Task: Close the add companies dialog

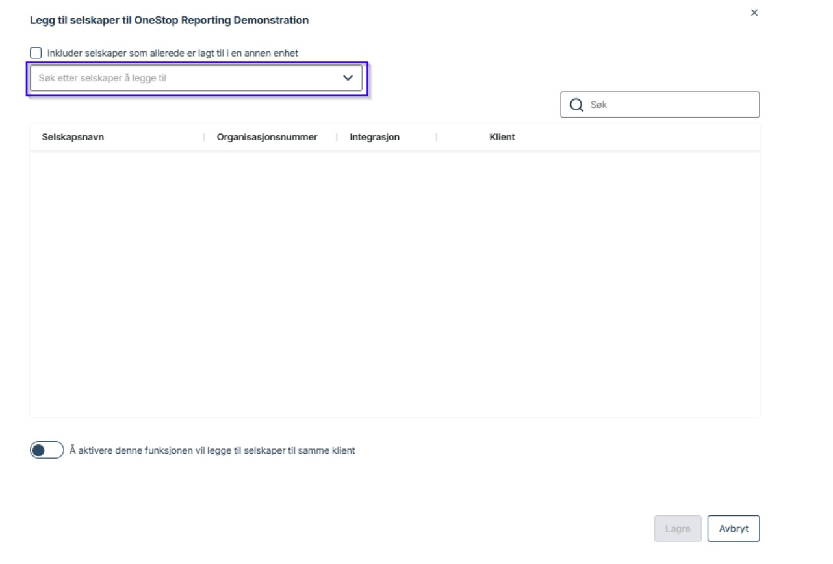Action: pyautogui.click(x=754, y=13)
